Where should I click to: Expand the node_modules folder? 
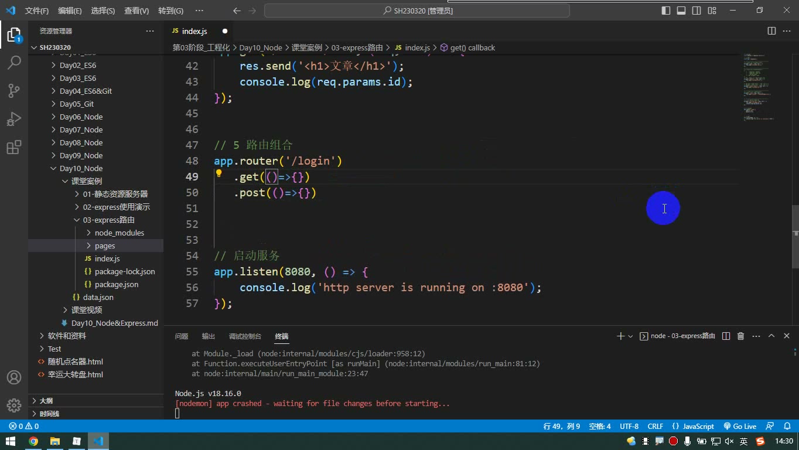click(119, 233)
